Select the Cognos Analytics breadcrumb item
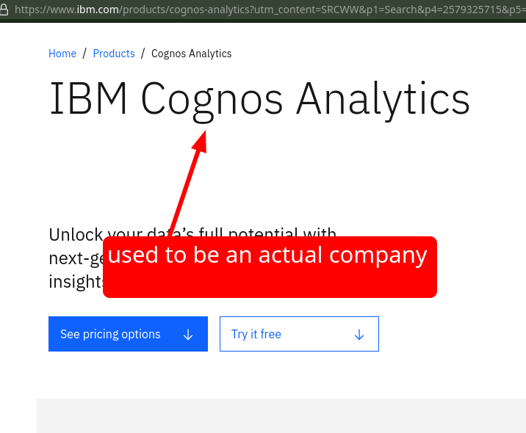 [191, 54]
